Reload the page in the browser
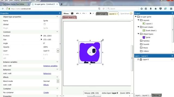This screenshot has height=97, width=174. pyautogui.click(x=104, y=9)
